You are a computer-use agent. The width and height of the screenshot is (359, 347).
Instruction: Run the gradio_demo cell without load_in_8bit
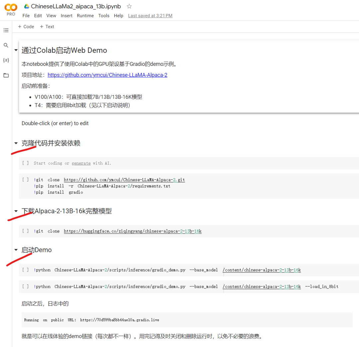(25, 270)
